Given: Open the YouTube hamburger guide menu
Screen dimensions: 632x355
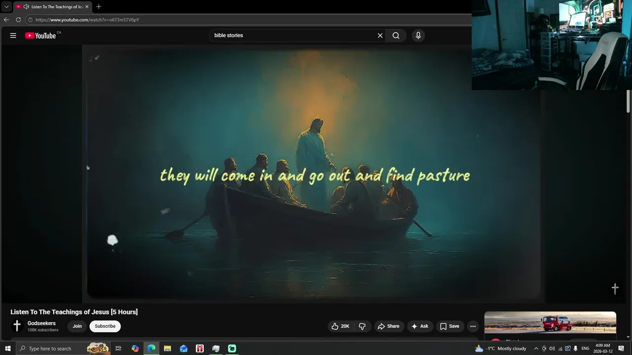Looking at the screenshot, I should (13, 35).
